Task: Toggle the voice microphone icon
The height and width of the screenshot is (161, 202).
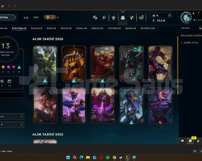Action: [198, 141]
